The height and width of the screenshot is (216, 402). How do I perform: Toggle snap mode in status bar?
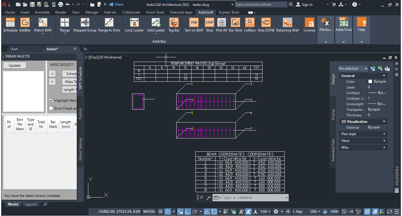pyautogui.click(x=167, y=211)
